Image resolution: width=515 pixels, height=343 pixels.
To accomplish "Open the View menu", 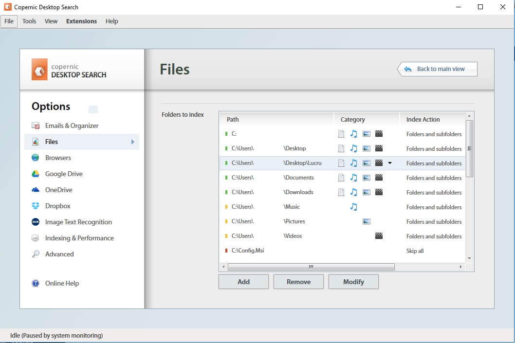I will [x=51, y=21].
